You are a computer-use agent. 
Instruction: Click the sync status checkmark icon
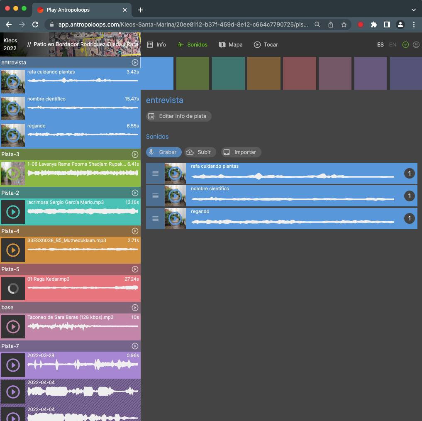point(405,45)
